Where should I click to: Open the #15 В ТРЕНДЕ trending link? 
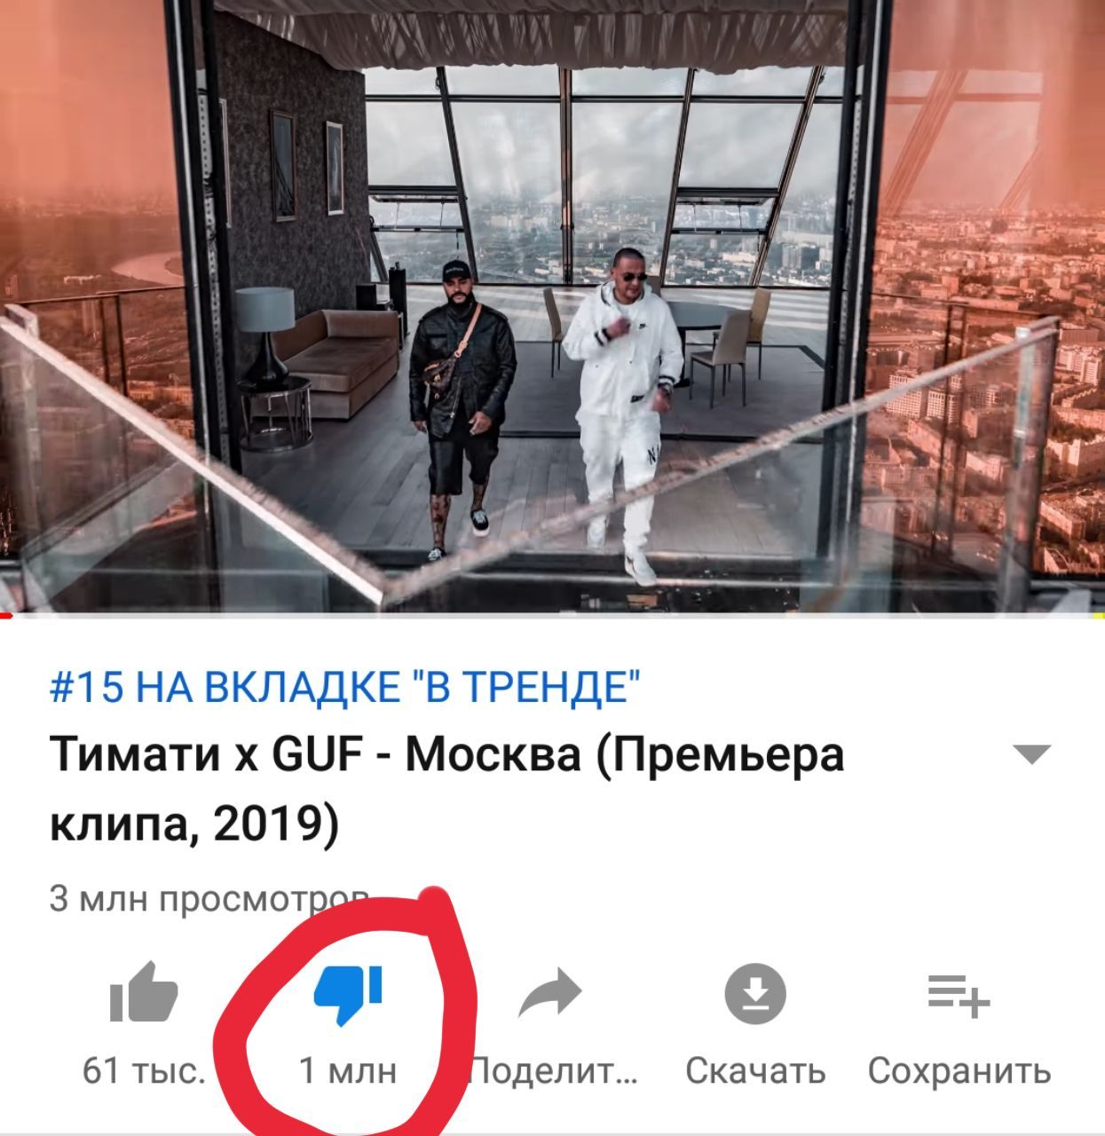coord(345,687)
